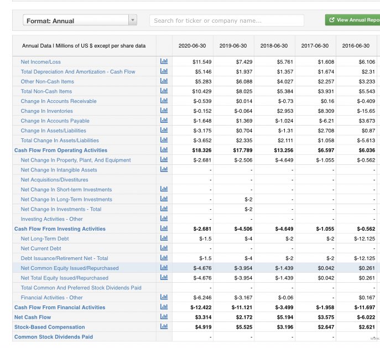Open chart icon for Net Long-Term Debt row

point(164,238)
